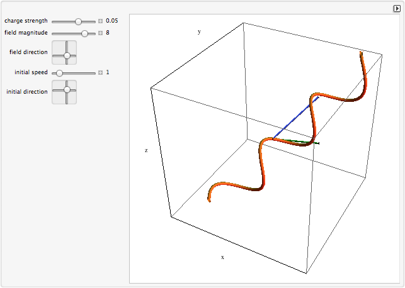
Task: Click the field direction label
Action: coord(28,52)
